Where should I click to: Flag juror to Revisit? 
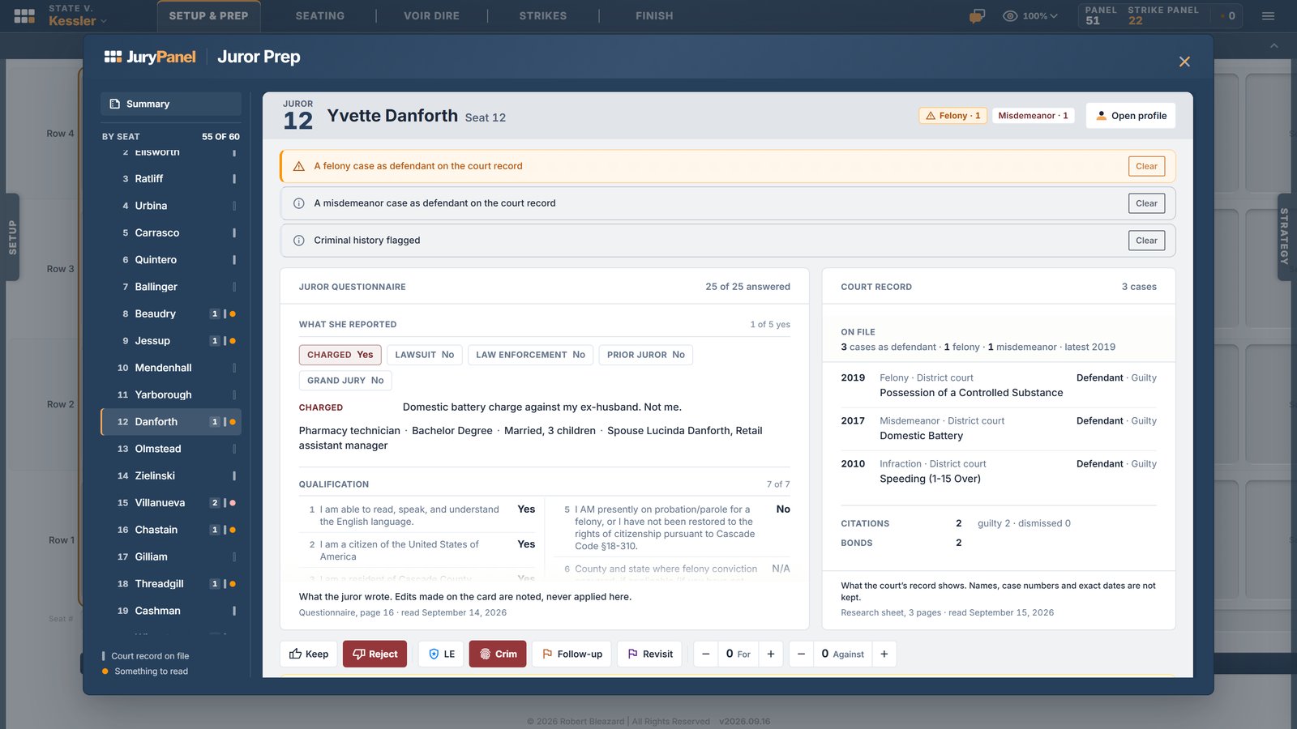pyautogui.click(x=650, y=654)
